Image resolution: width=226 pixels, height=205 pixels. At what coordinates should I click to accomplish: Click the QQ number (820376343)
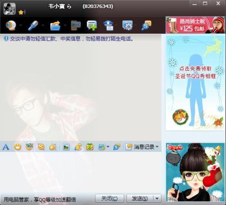click(x=98, y=6)
